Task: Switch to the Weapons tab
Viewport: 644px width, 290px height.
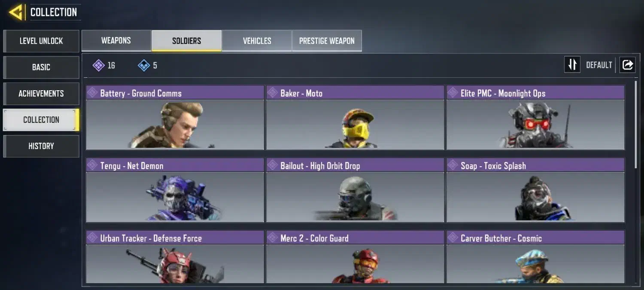Action: tap(116, 41)
